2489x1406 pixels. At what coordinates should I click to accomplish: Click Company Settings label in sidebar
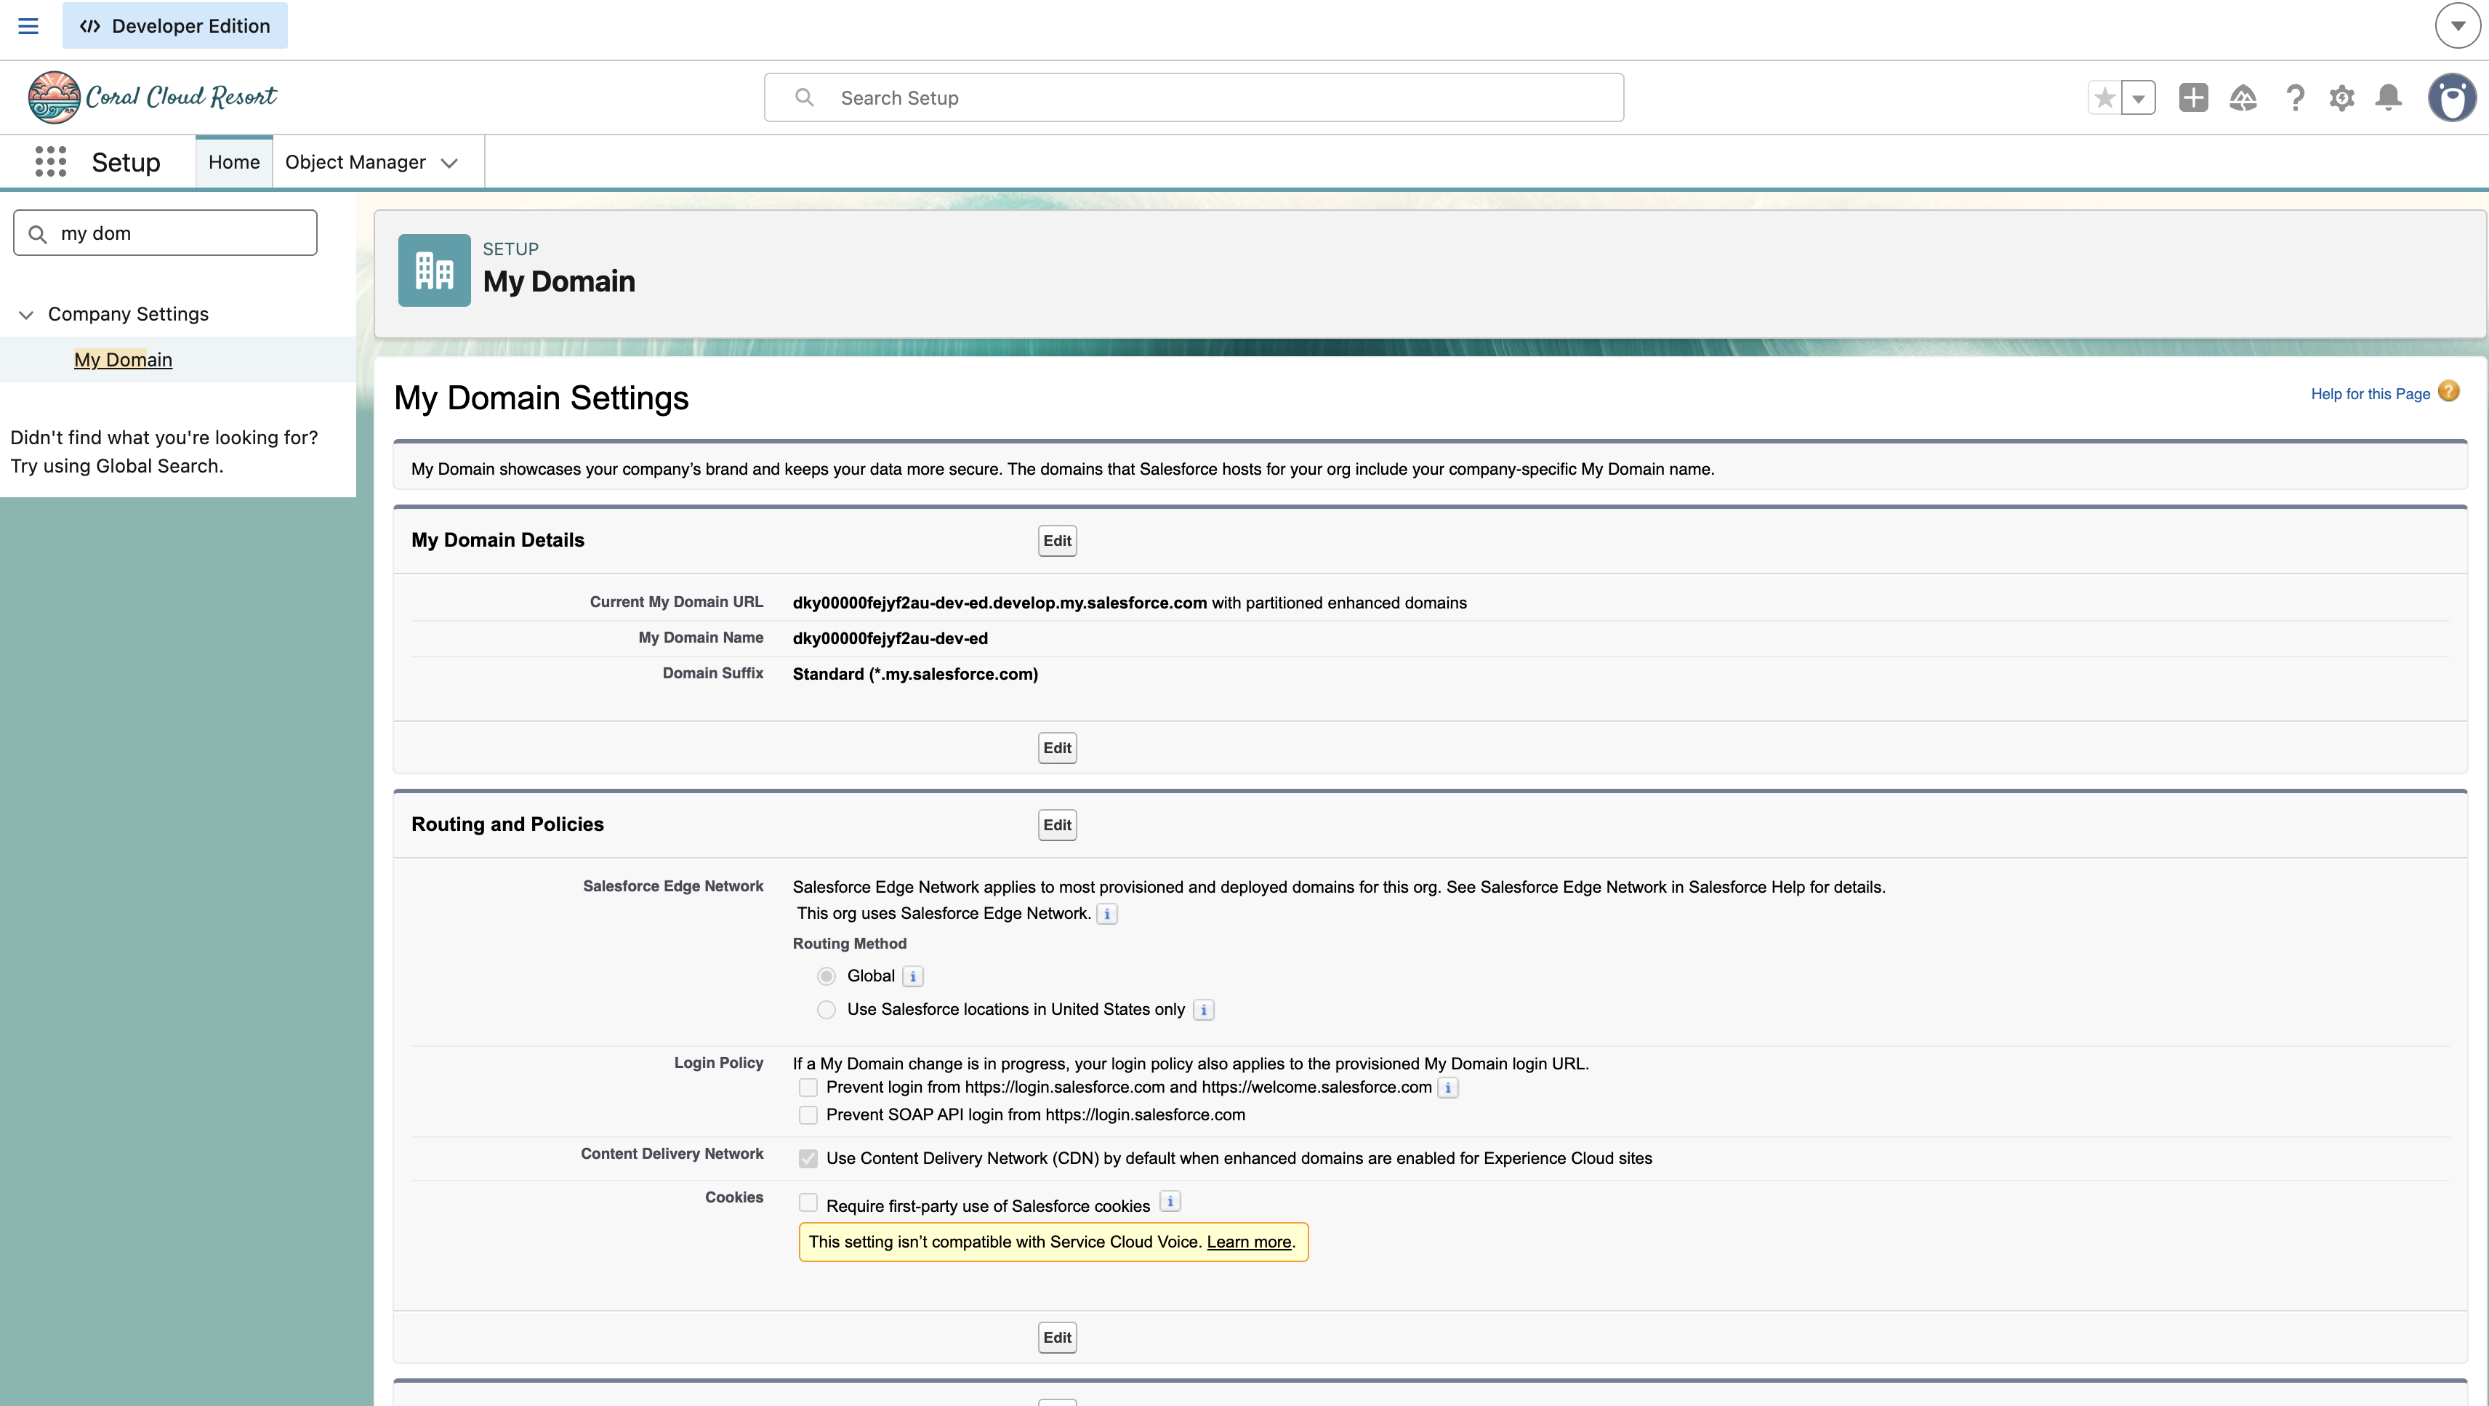129,315
